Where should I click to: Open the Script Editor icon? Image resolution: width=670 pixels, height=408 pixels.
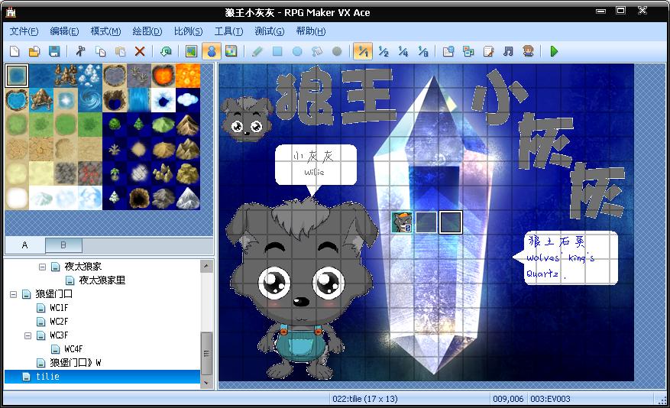(x=488, y=51)
